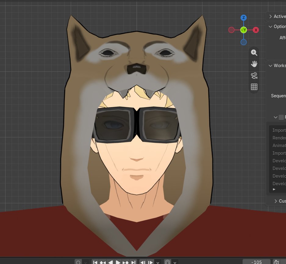
Task: Click the zoom magnifier viewport icon
Action: pos(254,52)
